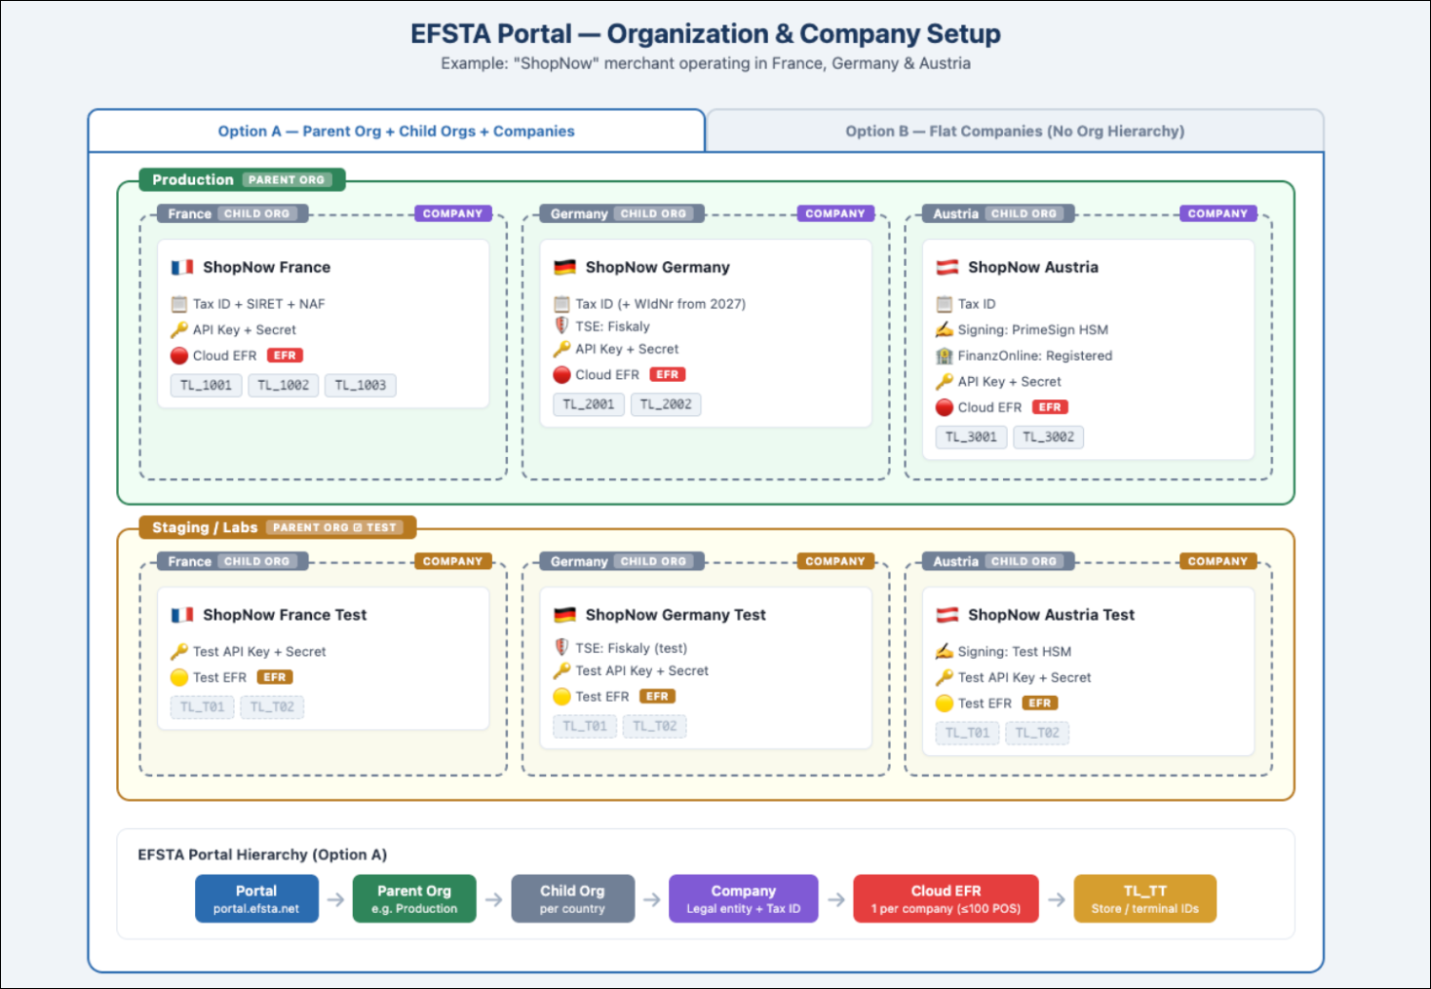Select terminal chip TL_3002

[x=1048, y=437]
